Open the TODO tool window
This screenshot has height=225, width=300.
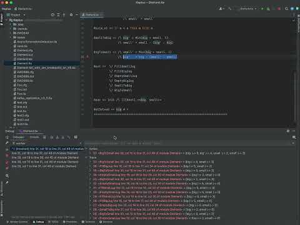tap(54, 222)
